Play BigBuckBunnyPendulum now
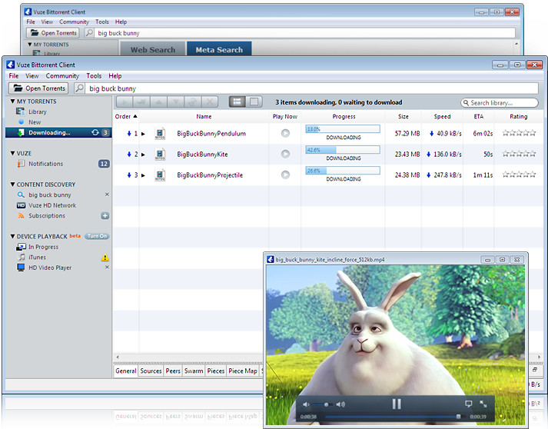 pos(286,133)
